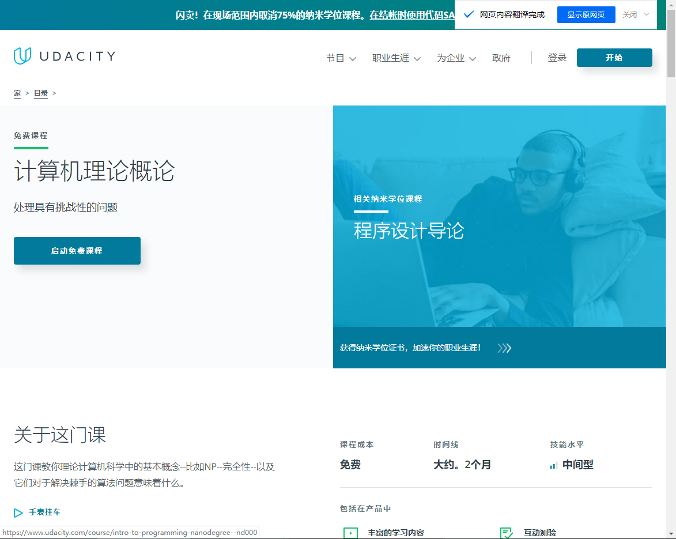Click the scrollbar up arrow
Viewport: 676px width, 539px height.
click(671, 4)
